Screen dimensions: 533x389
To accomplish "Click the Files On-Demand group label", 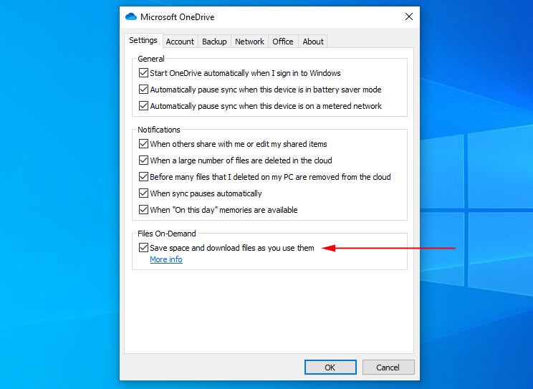I will pyautogui.click(x=167, y=234).
